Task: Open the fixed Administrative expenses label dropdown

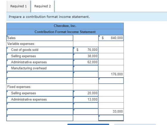Action: coord(40,99)
